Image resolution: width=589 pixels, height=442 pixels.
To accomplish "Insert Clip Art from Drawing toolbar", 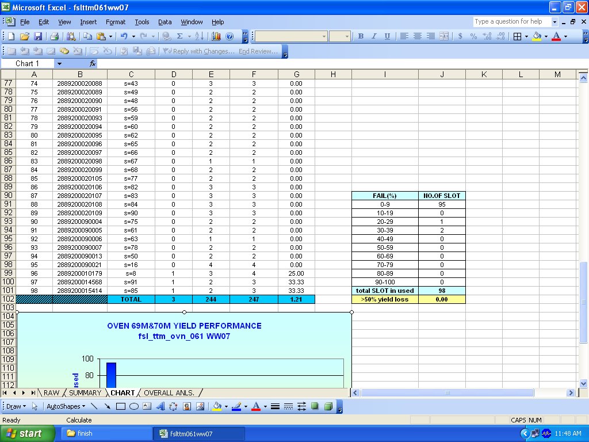I will point(187,406).
